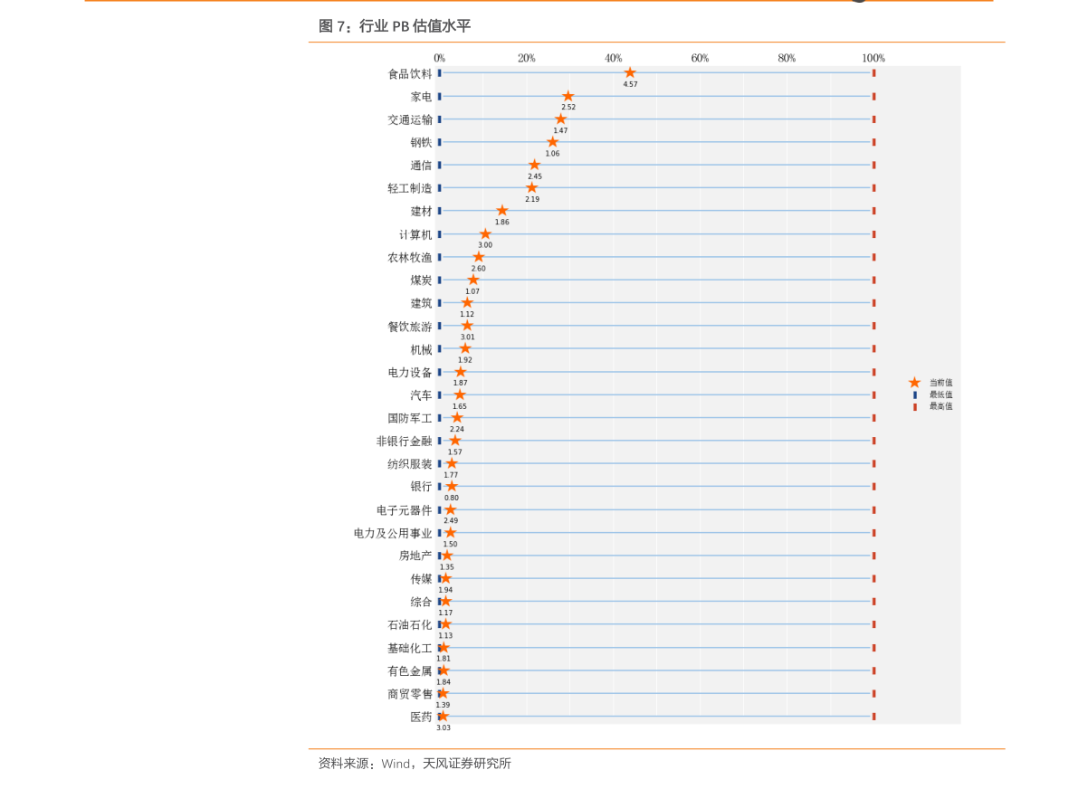Click the star marker on the 建材 row
Screen dimensions: 1078x789
(x=501, y=210)
